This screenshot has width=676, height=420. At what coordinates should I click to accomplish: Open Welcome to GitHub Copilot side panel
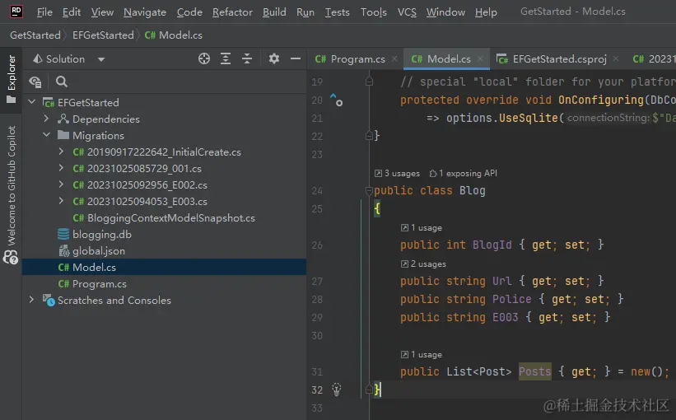12,195
